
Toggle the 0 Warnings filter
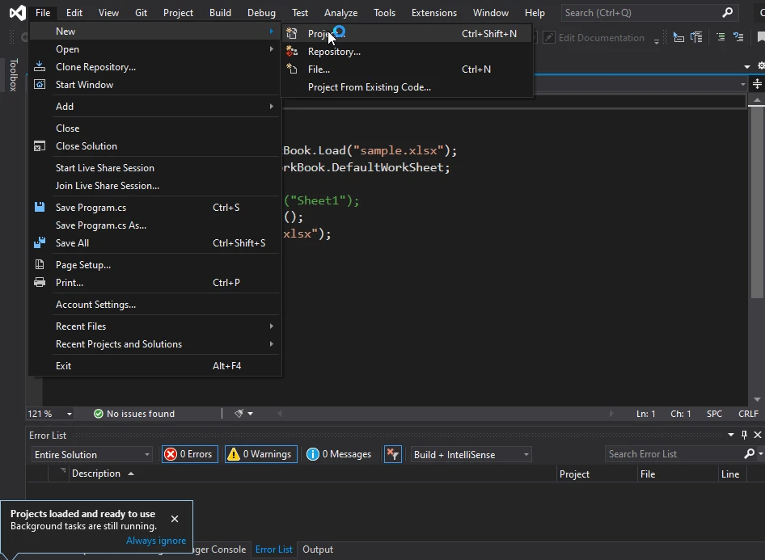260,454
